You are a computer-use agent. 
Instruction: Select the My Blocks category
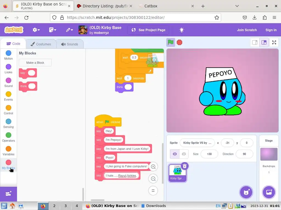click(x=9, y=164)
